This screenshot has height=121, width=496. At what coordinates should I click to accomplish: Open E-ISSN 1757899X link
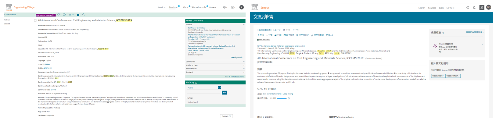(x=48, y=68)
